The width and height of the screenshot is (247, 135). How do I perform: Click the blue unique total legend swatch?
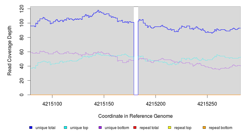(x=31, y=127)
